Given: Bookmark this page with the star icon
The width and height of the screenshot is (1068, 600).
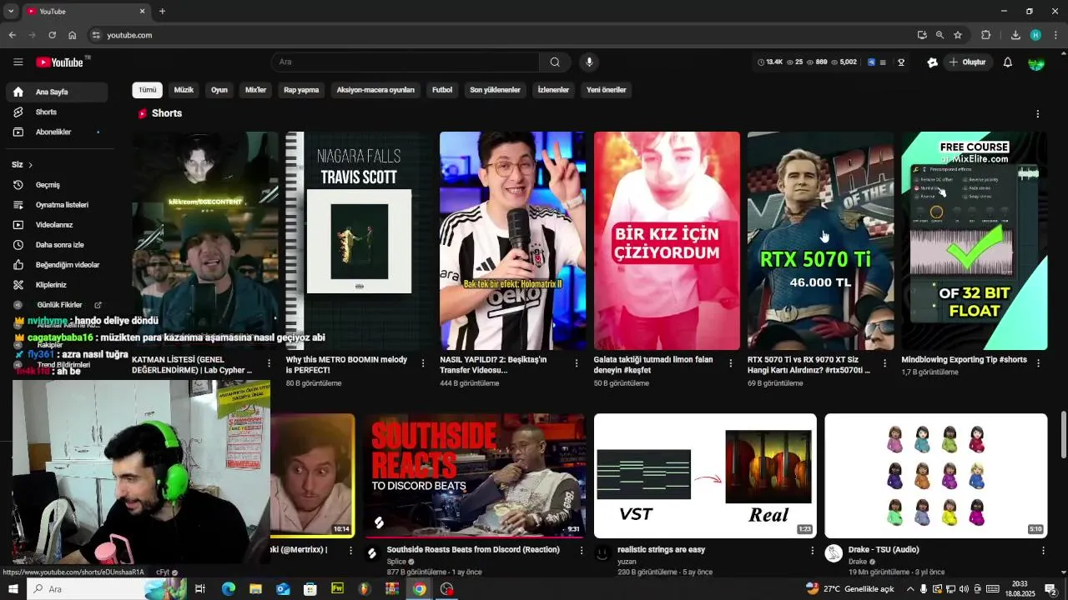Looking at the screenshot, I should tap(958, 35).
